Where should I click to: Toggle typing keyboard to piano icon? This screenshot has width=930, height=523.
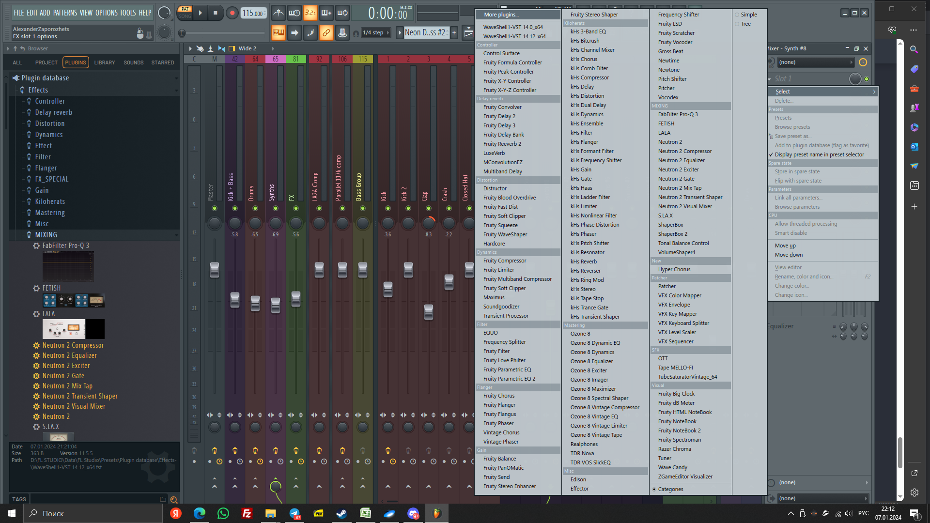coord(278,33)
